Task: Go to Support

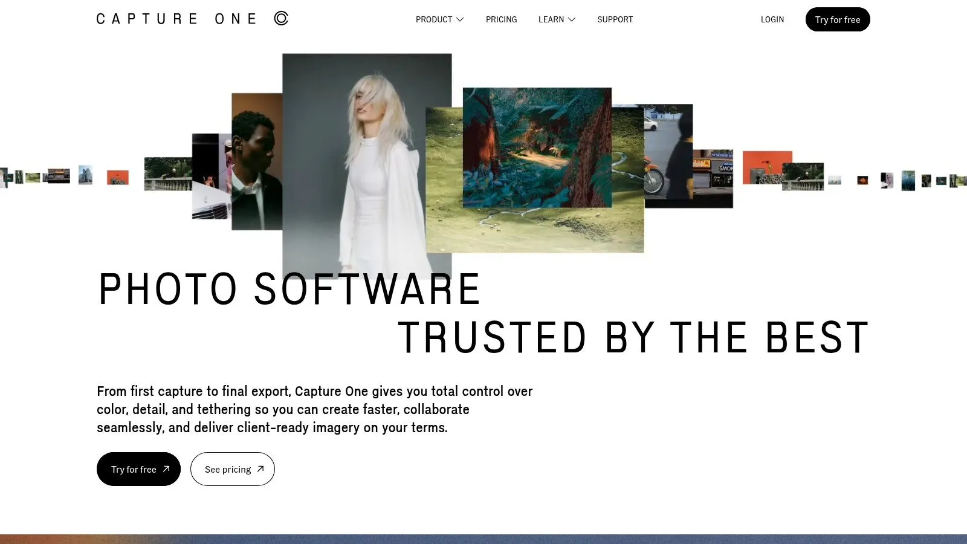Action: pyautogui.click(x=615, y=19)
